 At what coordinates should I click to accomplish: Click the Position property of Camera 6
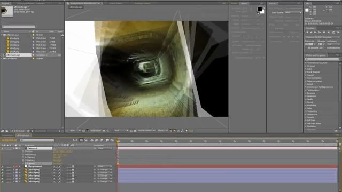point(29,151)
